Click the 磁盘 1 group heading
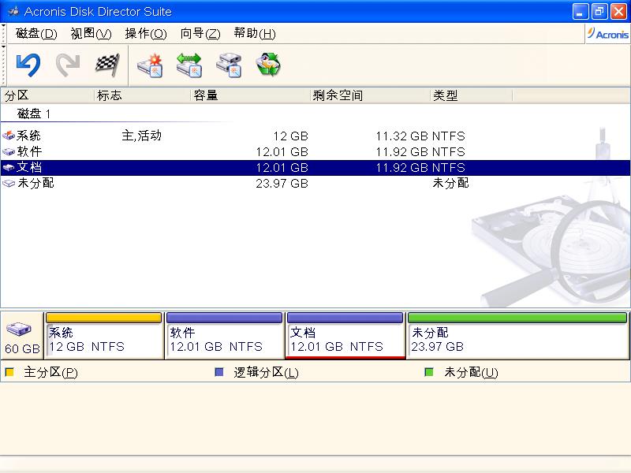 tap(34, 114)
